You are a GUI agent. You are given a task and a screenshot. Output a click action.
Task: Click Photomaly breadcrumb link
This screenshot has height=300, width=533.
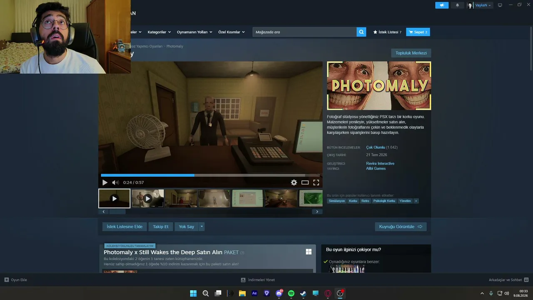pos(175,46)
